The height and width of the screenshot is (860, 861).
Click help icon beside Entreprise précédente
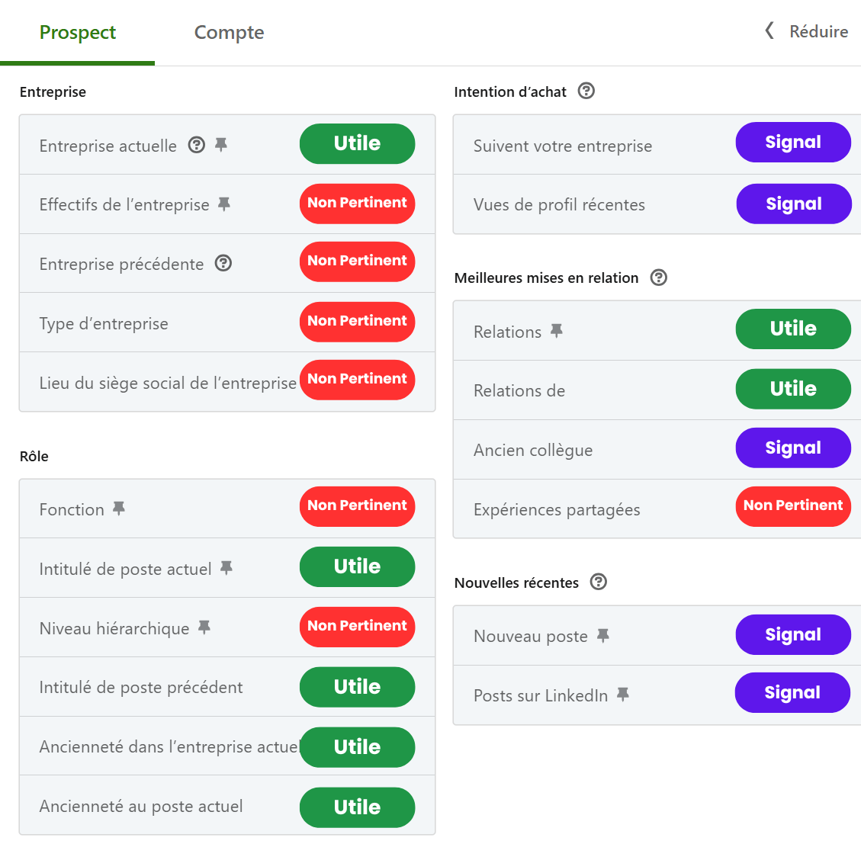click(223, 263)
